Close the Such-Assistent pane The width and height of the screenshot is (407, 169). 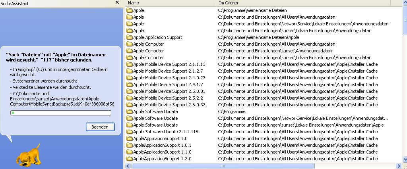coord(117,2)
